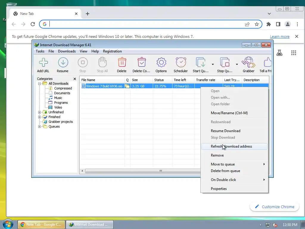Click the Resume toolbar icon
This screenshot has width=305, height=229.
coord(63,62)
